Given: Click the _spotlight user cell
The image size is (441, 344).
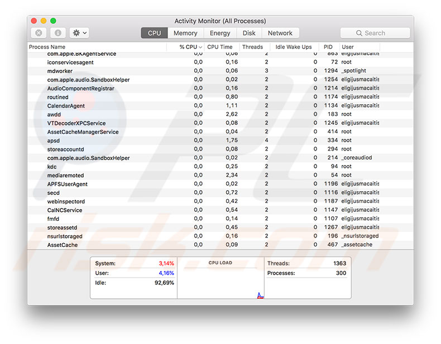Looking at the screenshot, I should click(353, 71).
